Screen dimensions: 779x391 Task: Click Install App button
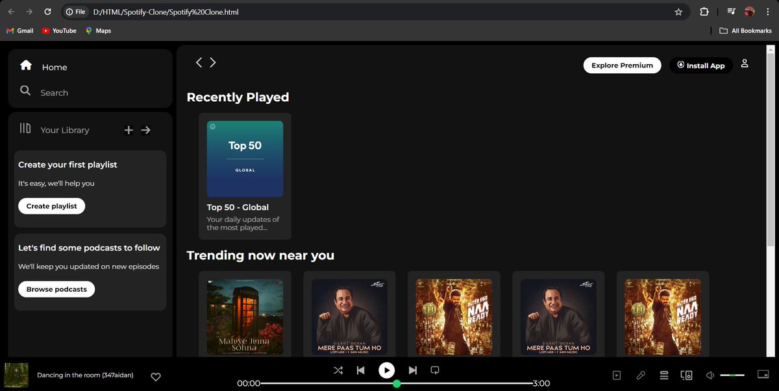pyautogui.click(x=701, y=65)
